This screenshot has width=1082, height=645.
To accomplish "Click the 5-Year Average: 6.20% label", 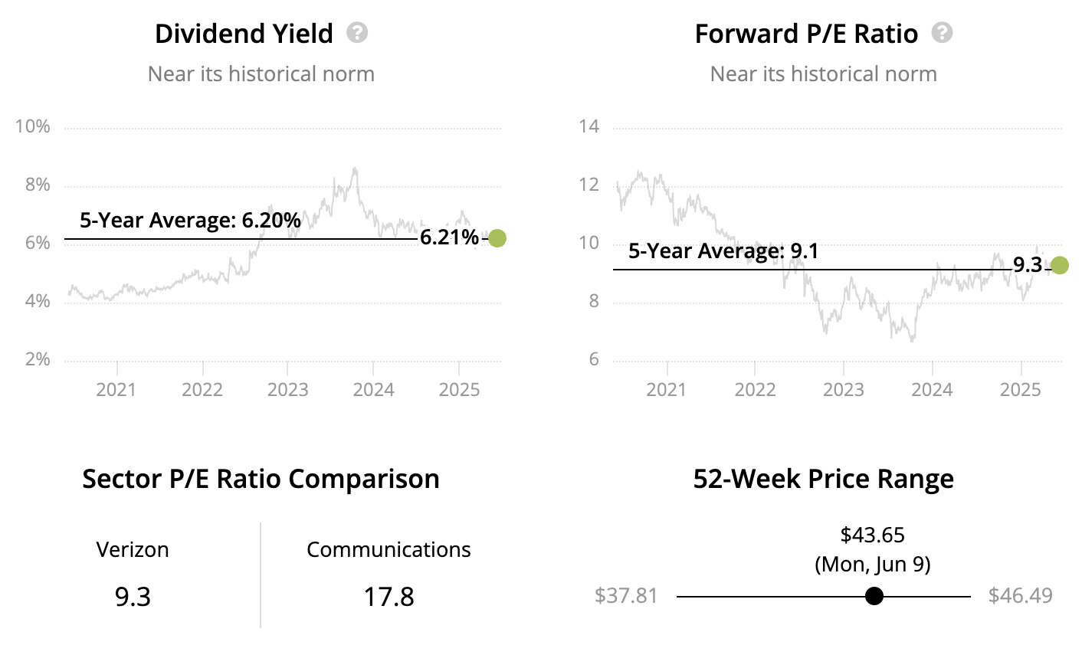I will click(x=190, y=221).
